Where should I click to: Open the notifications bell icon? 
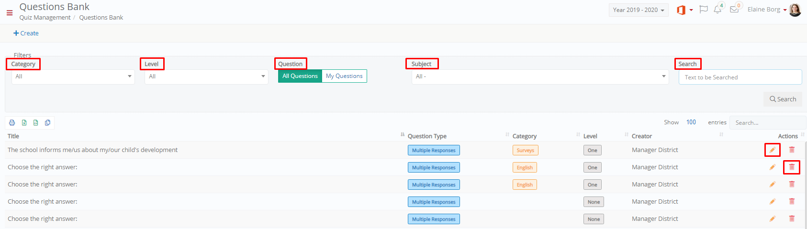pyautogui.click(x=717, y=10)
